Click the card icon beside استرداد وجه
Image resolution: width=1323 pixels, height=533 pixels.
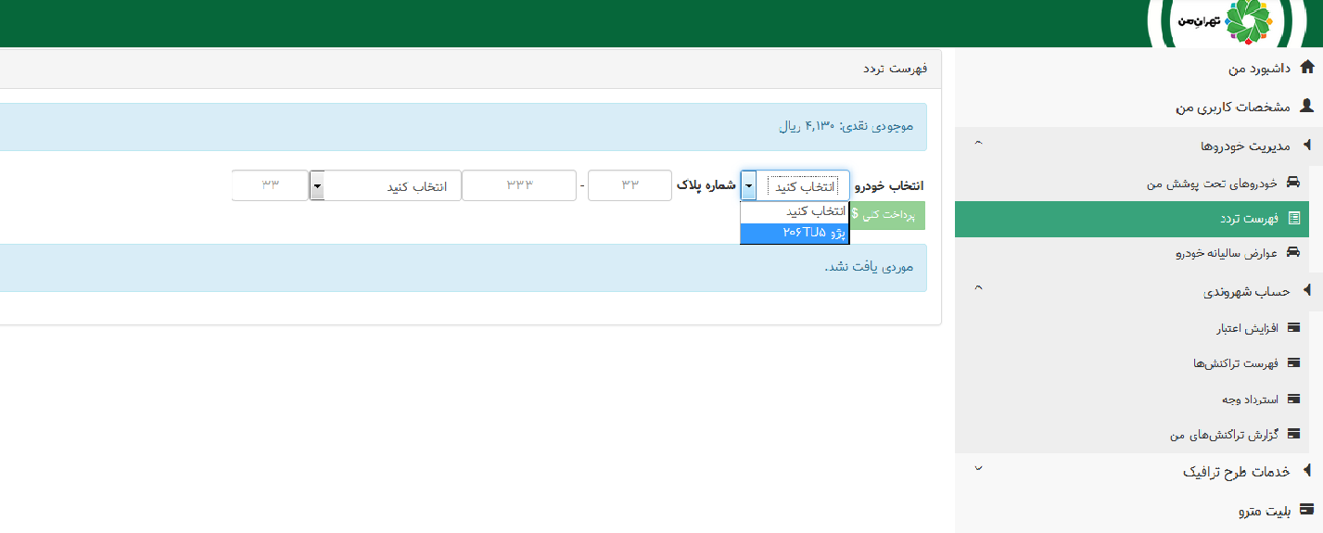[1293, 399]
